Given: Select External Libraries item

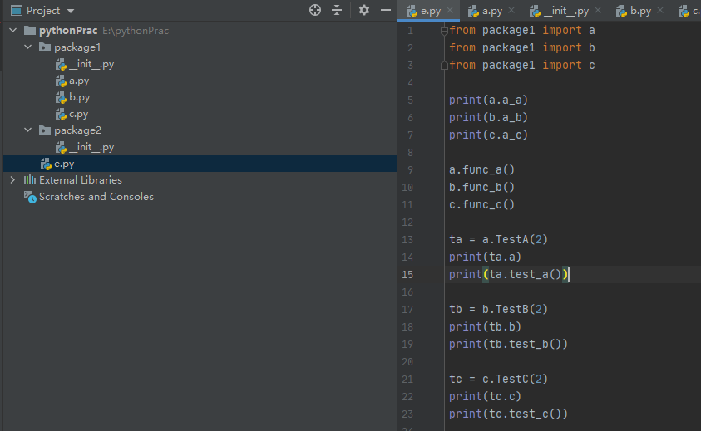Looking at the screenshot, I should pos(81,180).
